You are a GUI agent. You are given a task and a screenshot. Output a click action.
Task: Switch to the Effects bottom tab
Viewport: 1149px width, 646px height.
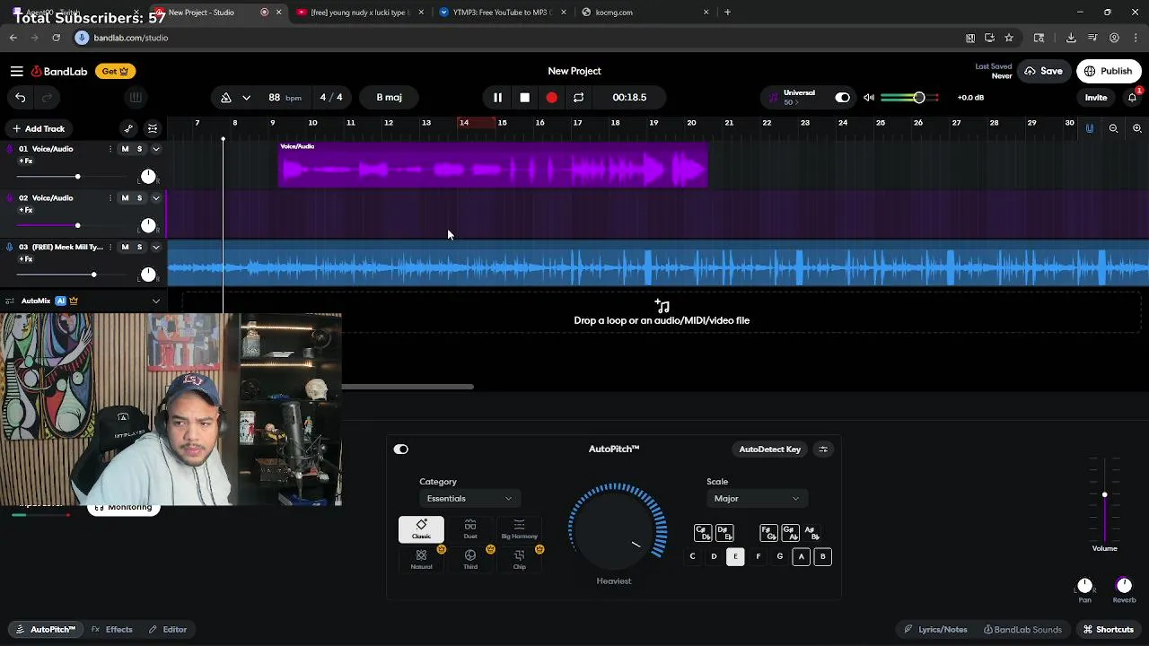pos(112,630)
